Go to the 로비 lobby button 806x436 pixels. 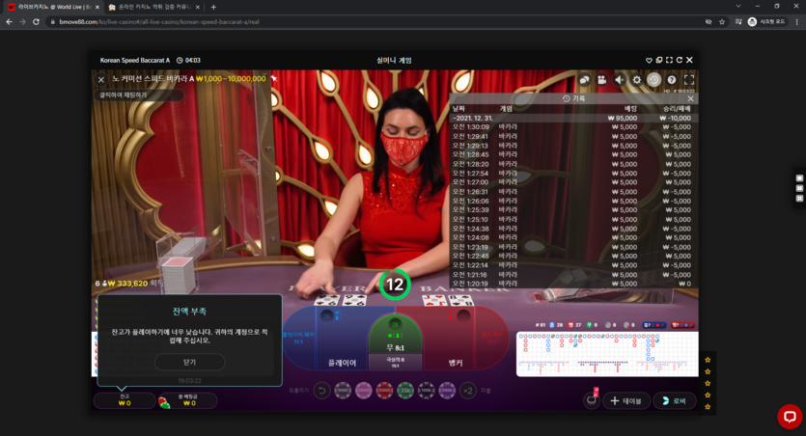(x=675, y=400)
